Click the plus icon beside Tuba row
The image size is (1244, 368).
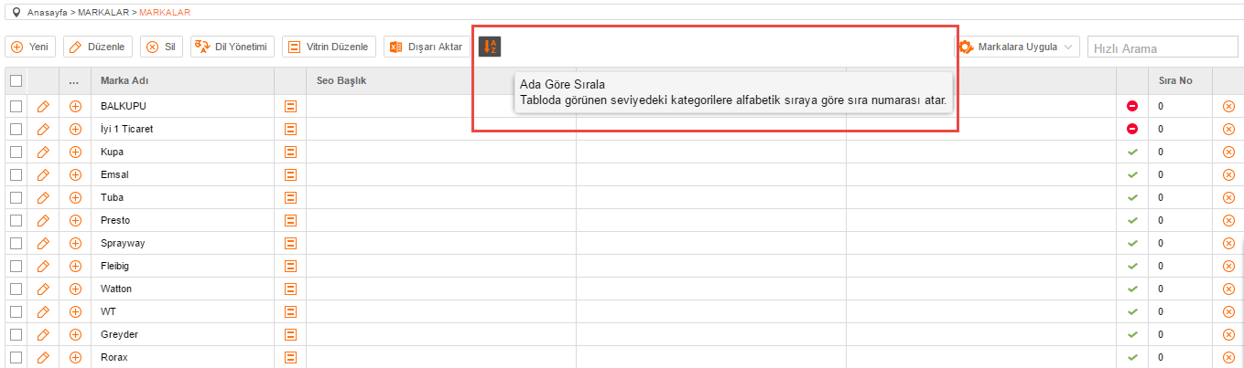click(76, 197)
